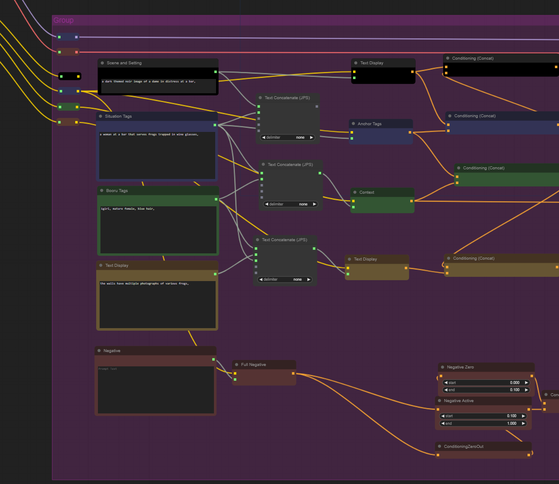Viewport: 559px width, 484px height.
Task: Click the Full Negative node's orange output port
Action: [293, 373]
